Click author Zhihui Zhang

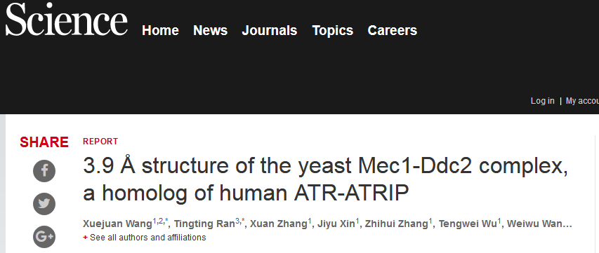[396, 224]
